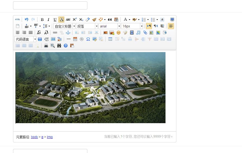Upload a single image icon
Screen dimensions: 242x153
coord(106,33)
